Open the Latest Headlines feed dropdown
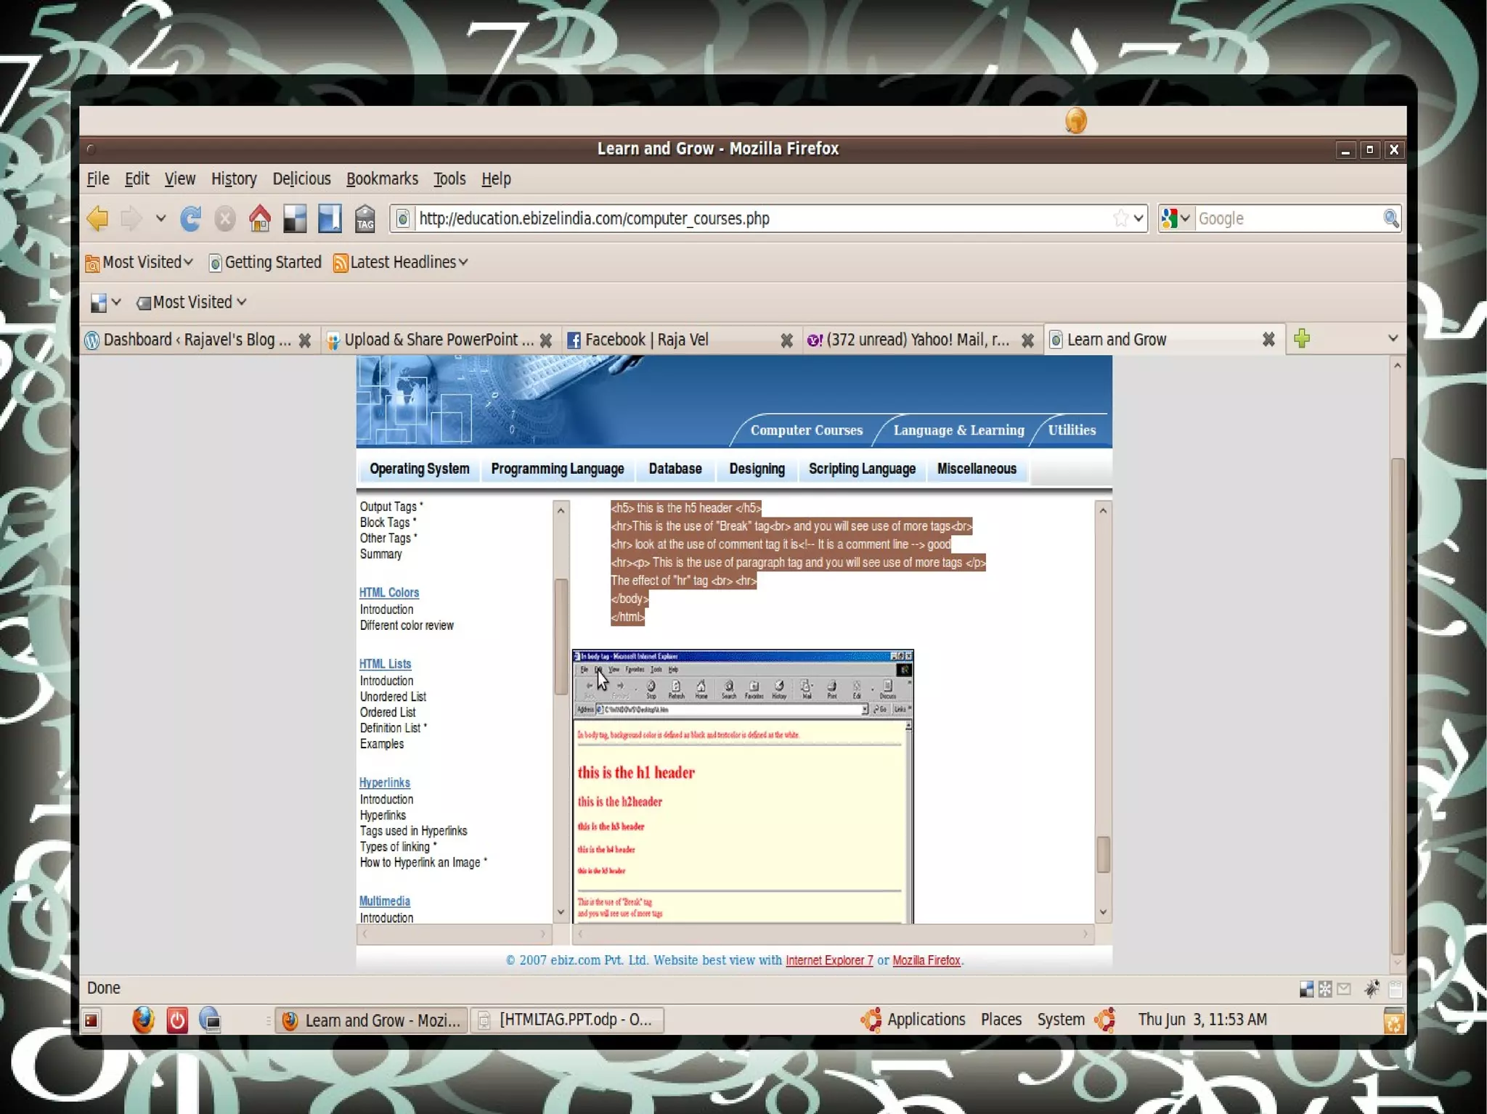This screenshot has height=1114, width=1487. click(x=400, y=262)
